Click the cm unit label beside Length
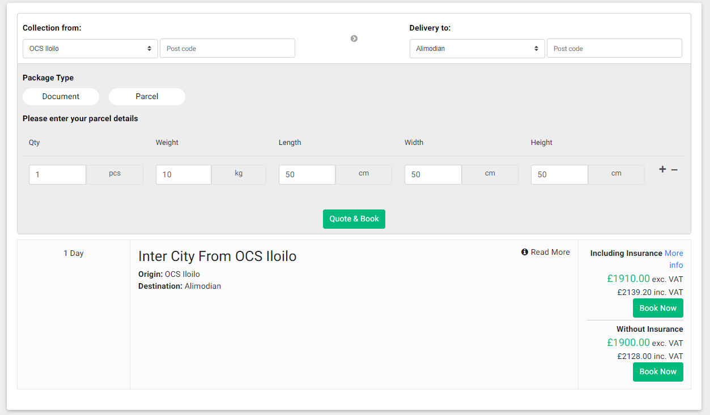The image size is (710, 415). click(x=364, y=174)
